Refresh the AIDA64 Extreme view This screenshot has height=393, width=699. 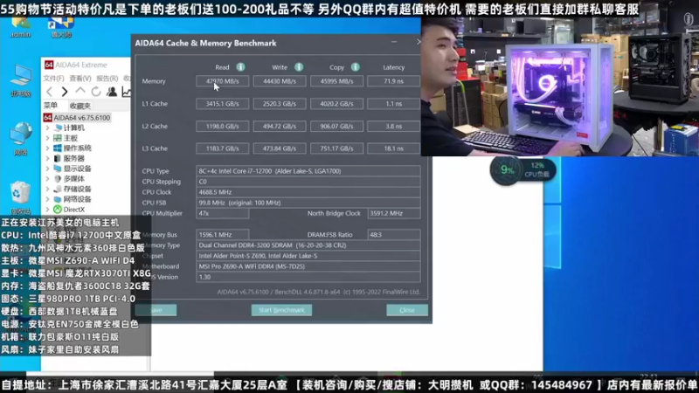pos(96,92)
